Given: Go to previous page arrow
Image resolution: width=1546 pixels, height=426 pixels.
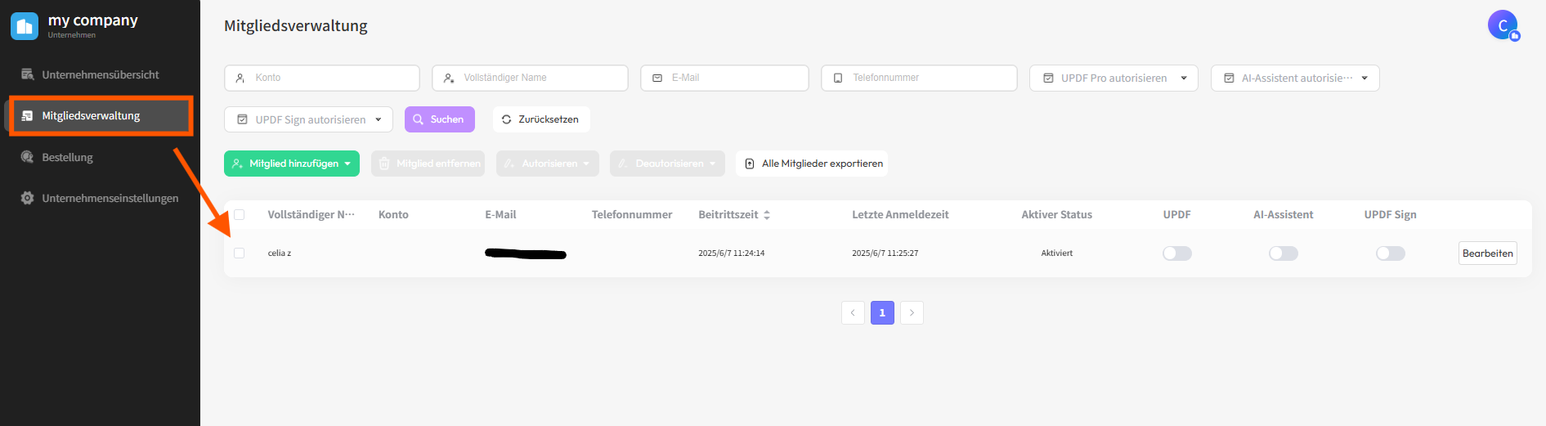Looking at the screenshot, I should (x=853, y=312).
